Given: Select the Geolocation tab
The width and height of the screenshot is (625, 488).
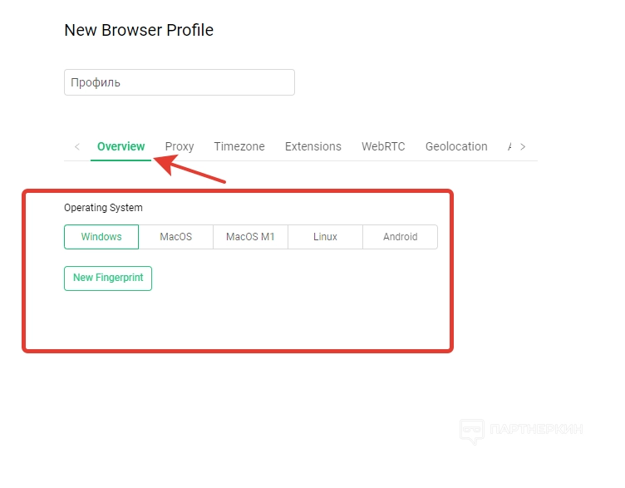Looking at the screenshot, I should tap(456, 146).
